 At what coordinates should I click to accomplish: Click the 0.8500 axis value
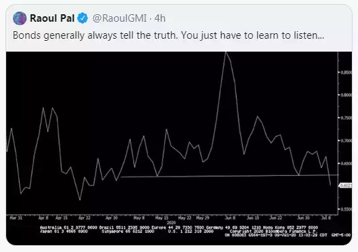coord(346,72)
